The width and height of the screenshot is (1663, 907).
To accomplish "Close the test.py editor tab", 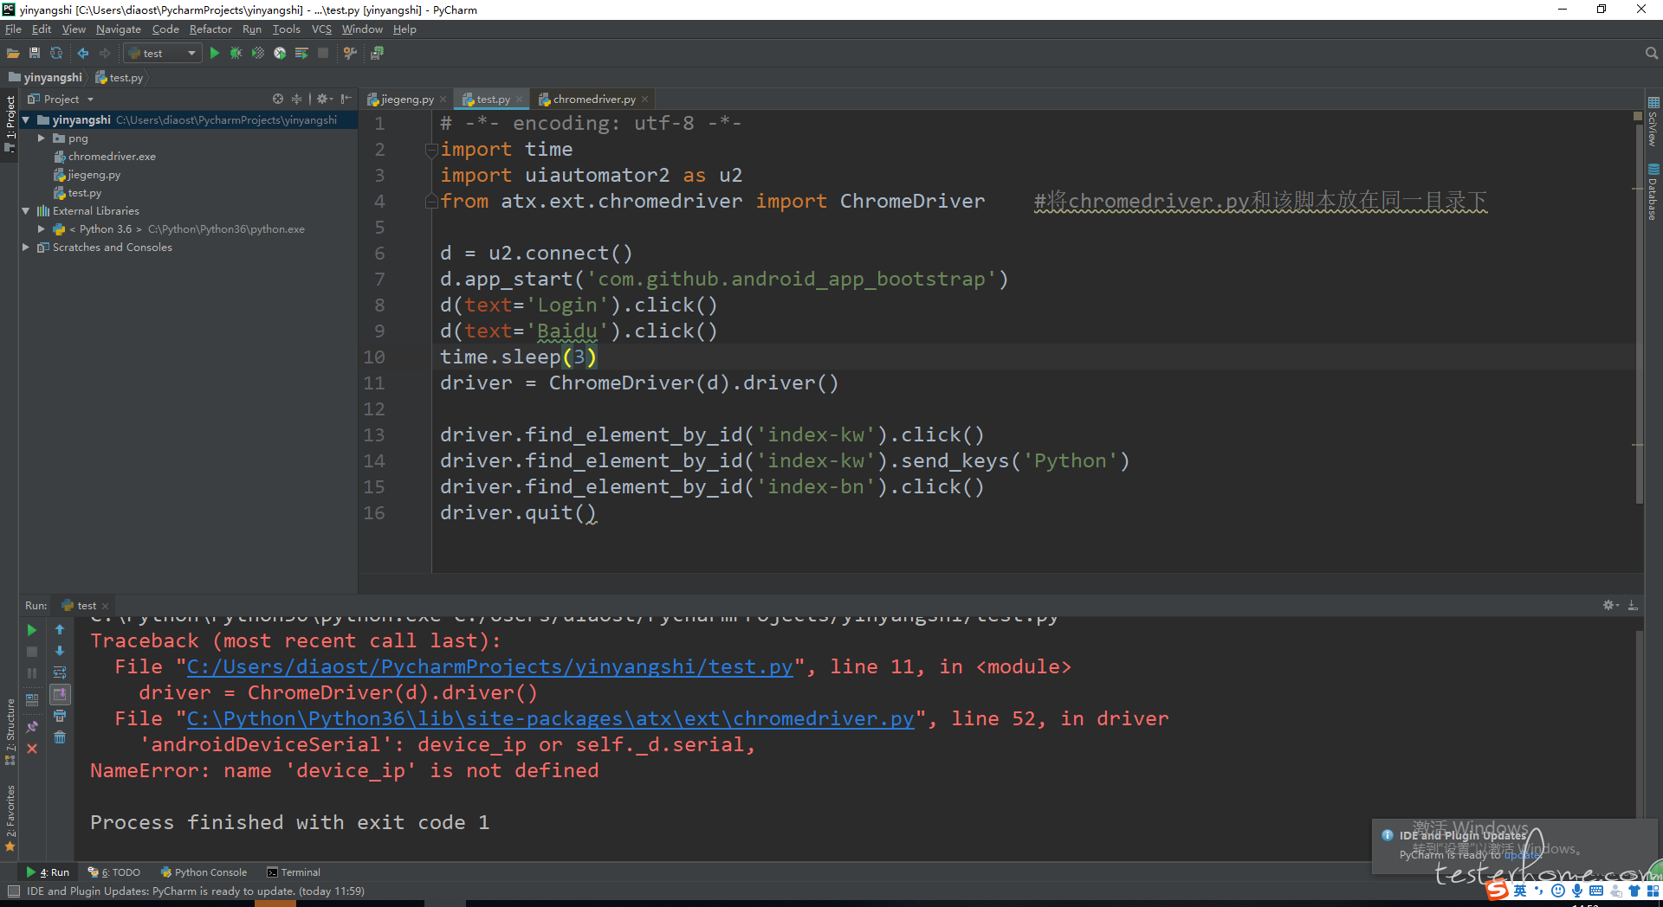I will pyautogui.click(x=520, y=100).
